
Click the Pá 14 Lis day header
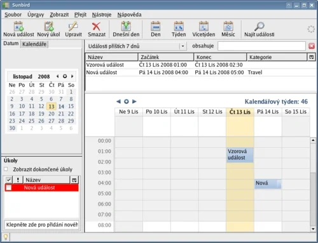[268, 112]
